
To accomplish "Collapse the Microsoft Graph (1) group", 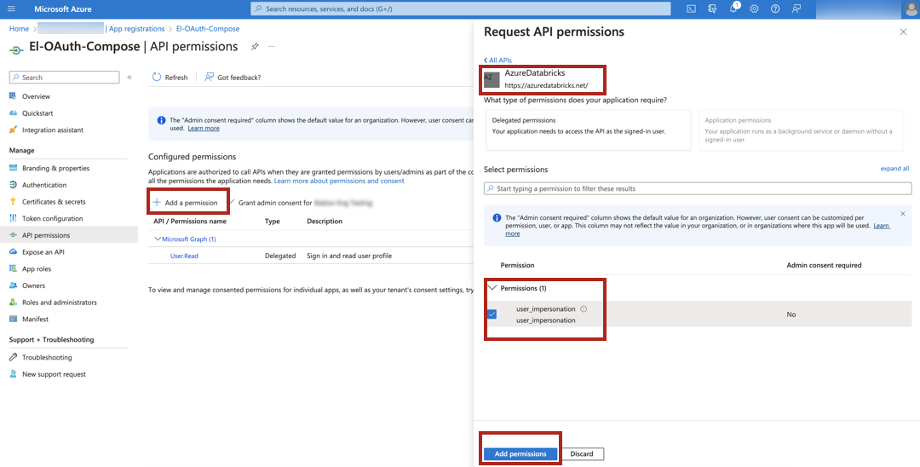I will pos(158,239).
